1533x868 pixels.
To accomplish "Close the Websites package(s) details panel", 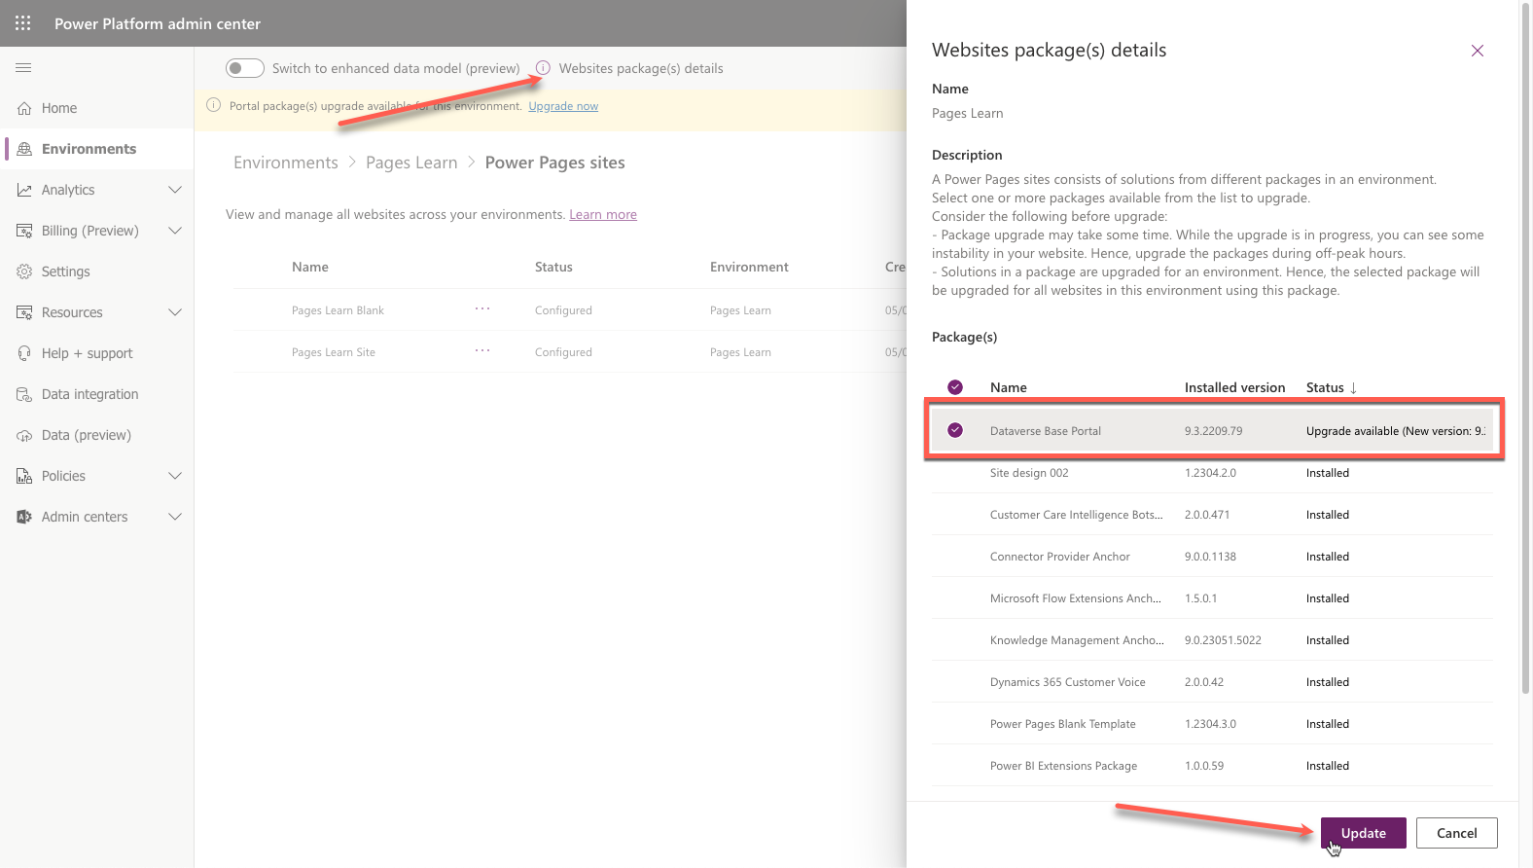I will coord(1478,51).
